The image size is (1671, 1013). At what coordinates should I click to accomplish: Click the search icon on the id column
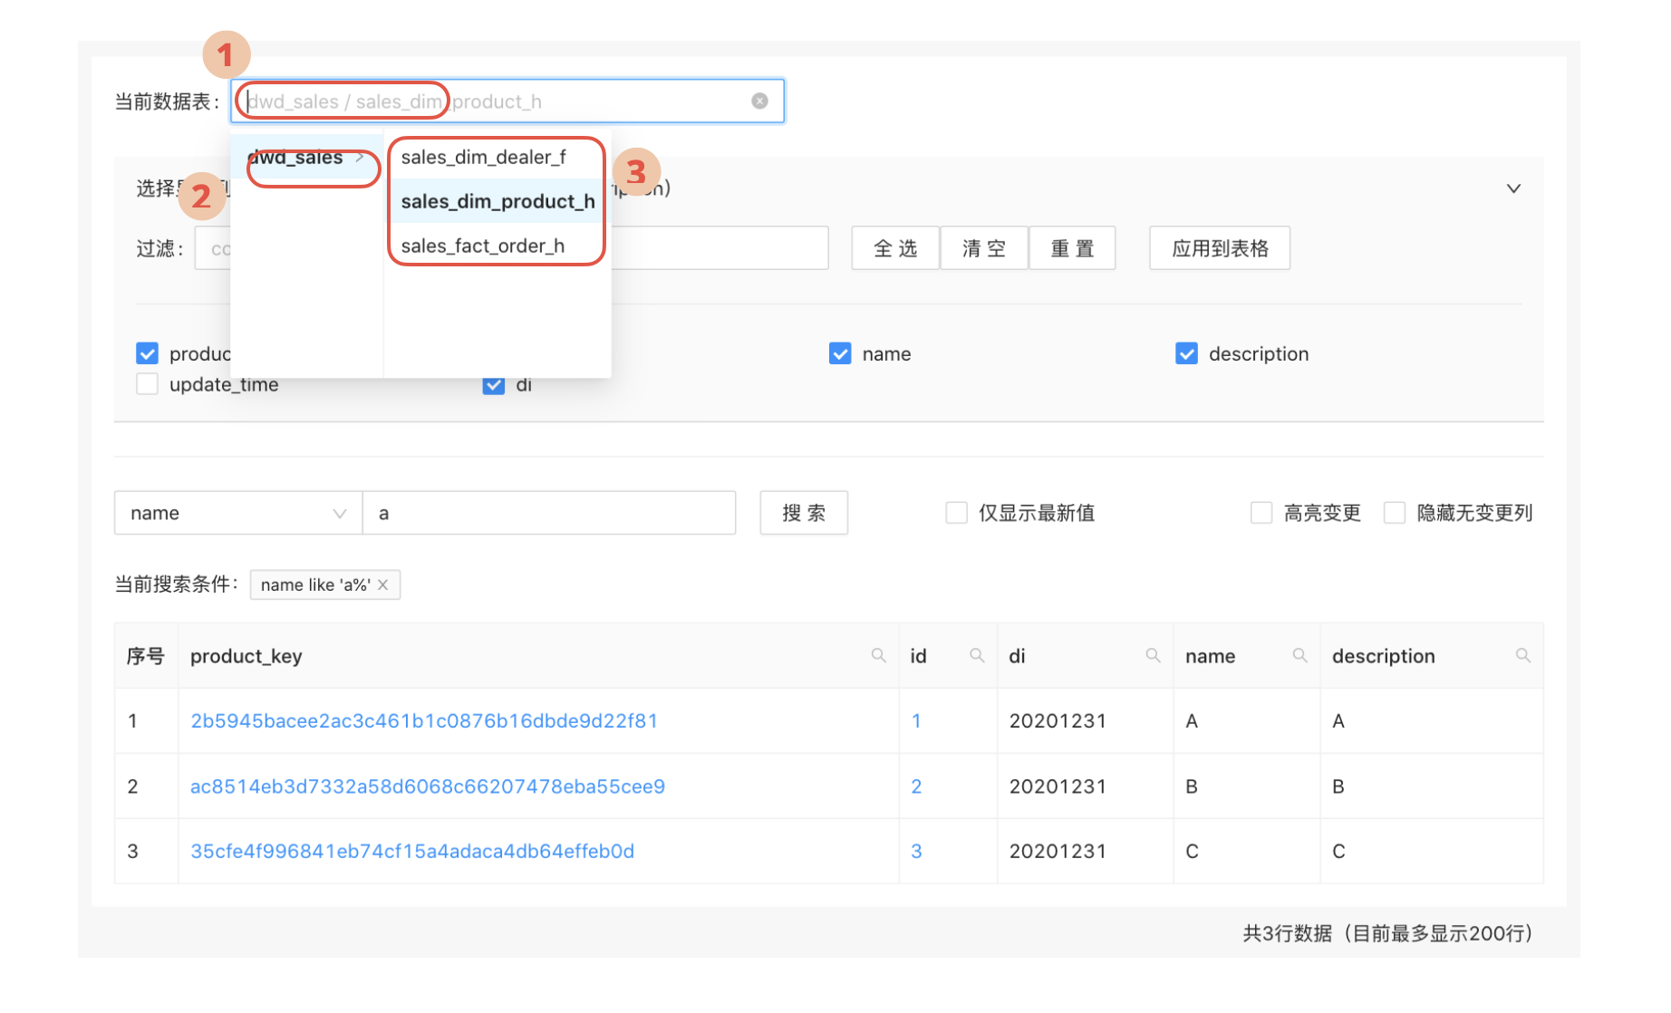coord(977,654)
